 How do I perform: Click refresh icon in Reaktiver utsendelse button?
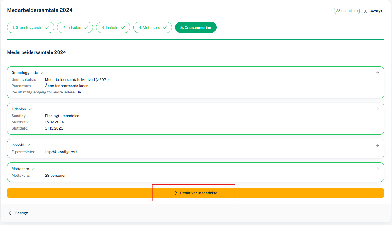[x=175, y=193]
